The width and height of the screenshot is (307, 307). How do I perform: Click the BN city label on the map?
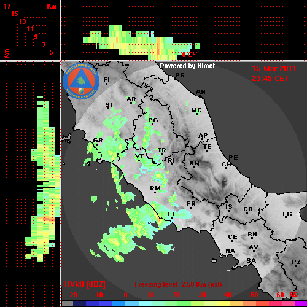(x=252, y=235)
